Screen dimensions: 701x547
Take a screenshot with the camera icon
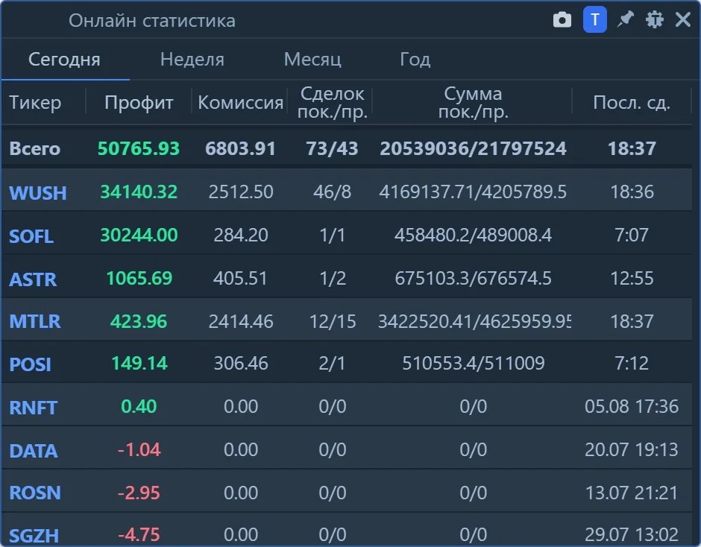click(x=562, y=20)
